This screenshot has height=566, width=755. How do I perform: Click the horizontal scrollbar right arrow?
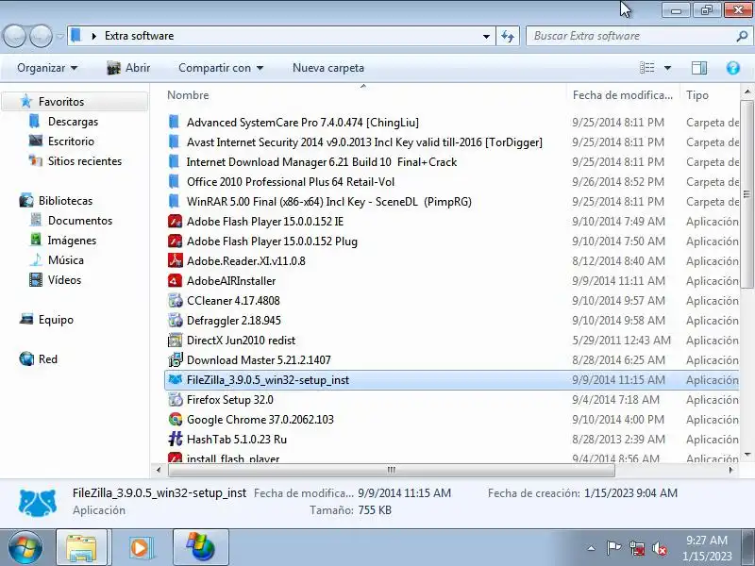coord(730,470)
